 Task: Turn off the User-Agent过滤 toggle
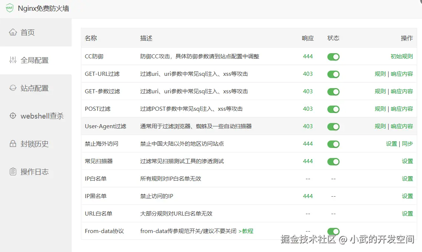pos(333,126)
